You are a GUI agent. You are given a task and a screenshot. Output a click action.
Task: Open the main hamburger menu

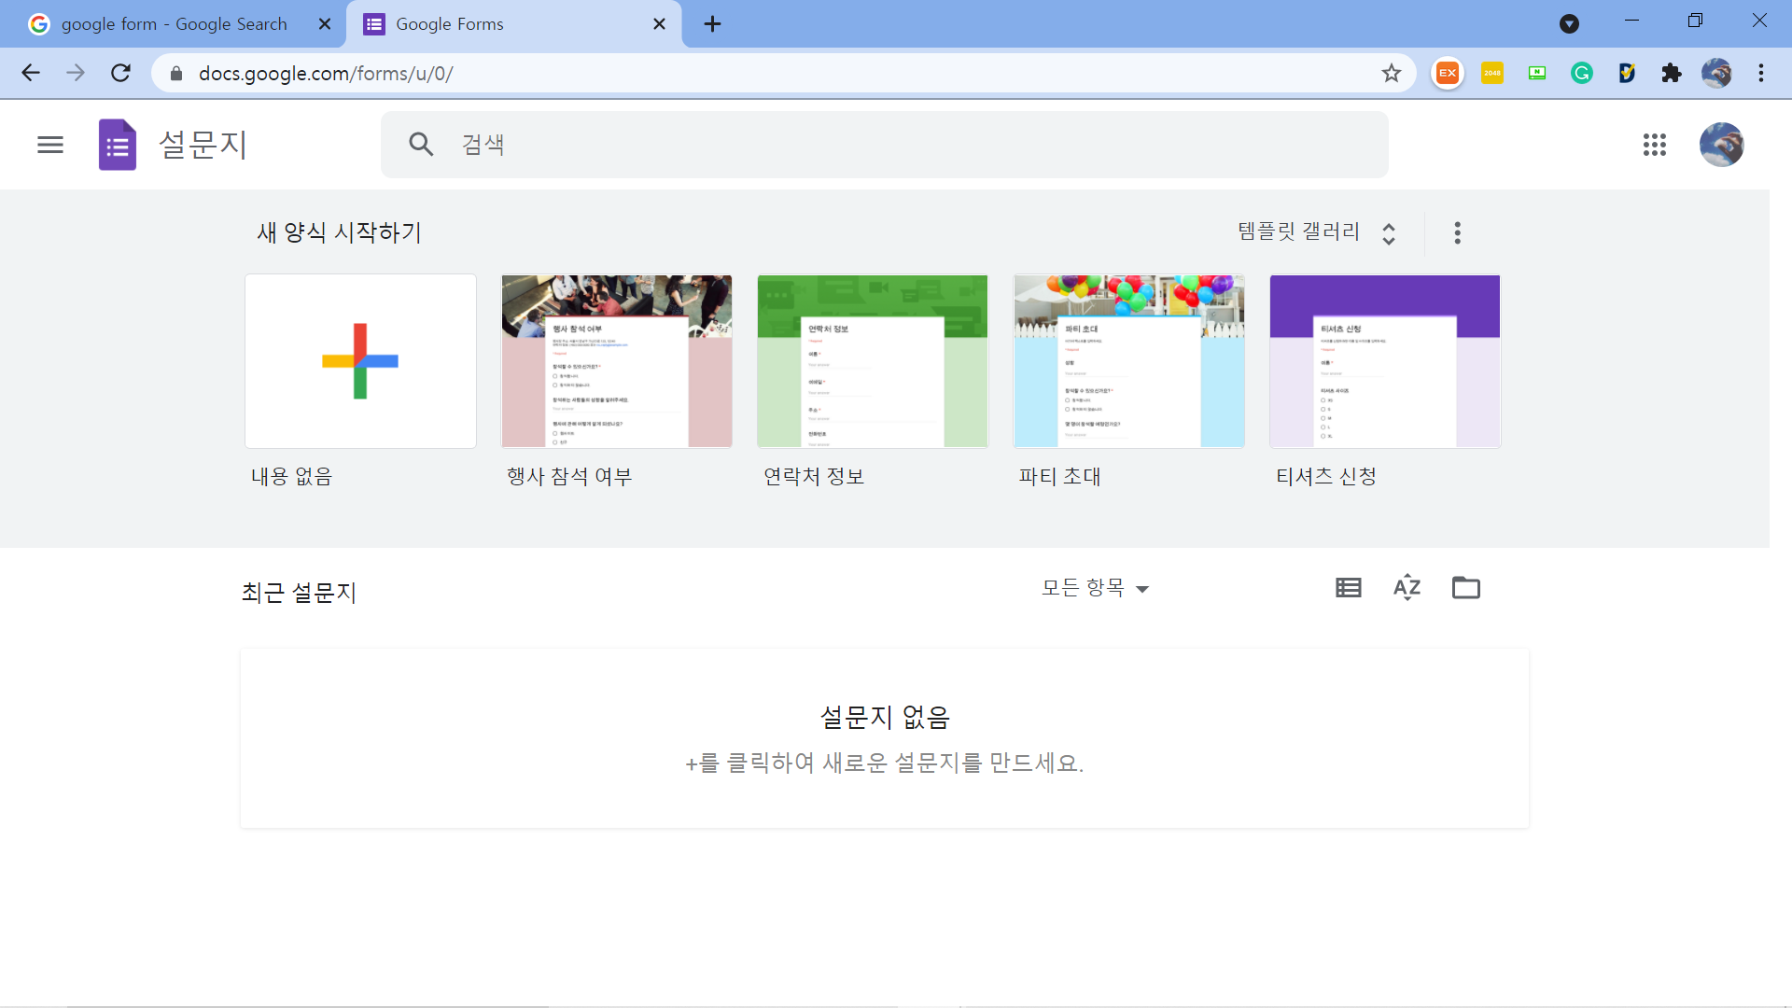(x=50, y=145)
